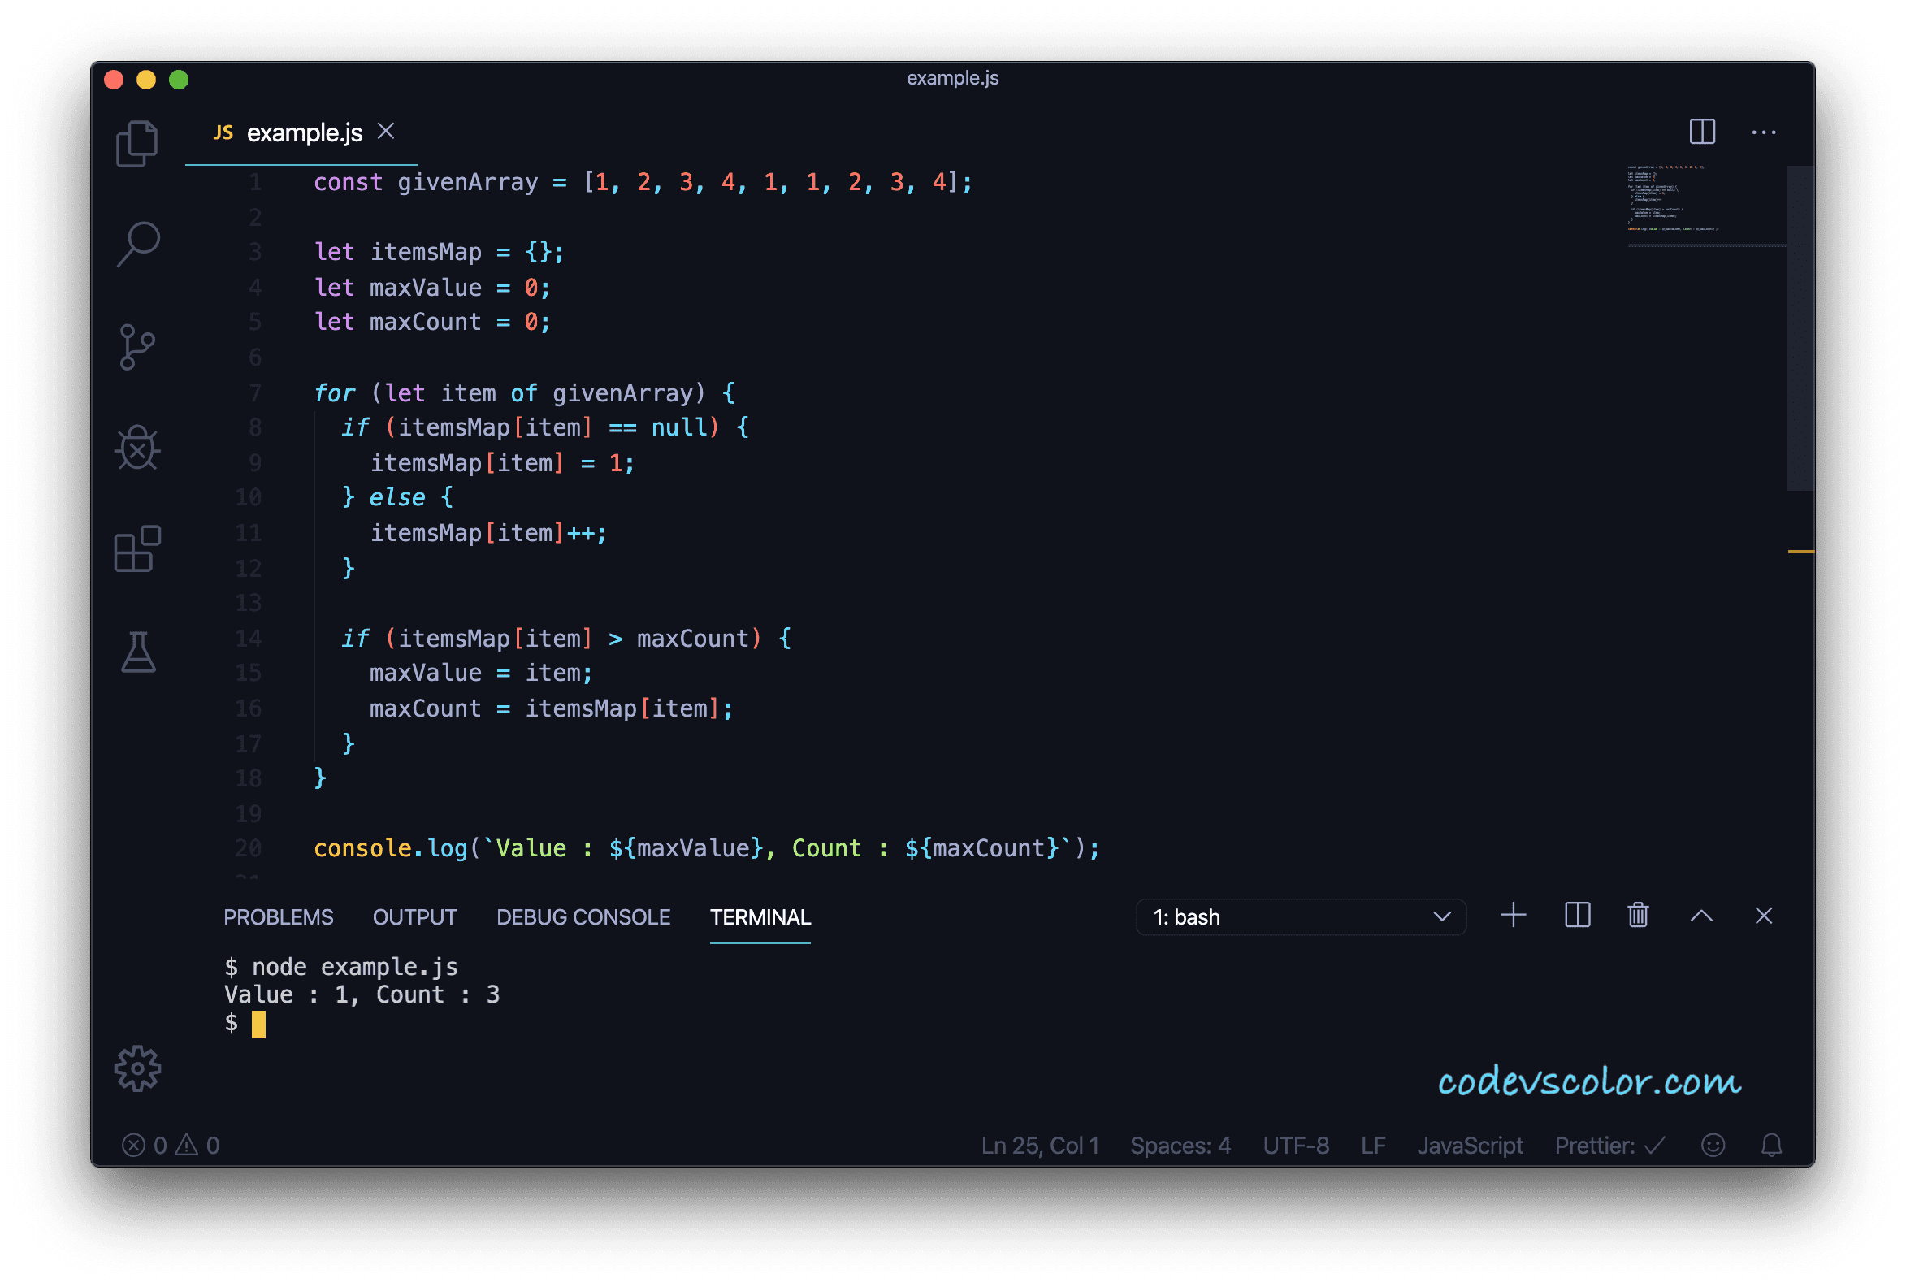Open the Extensions blocks icon

click(138, 548)
